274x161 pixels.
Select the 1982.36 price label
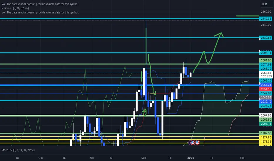point(265,133)
